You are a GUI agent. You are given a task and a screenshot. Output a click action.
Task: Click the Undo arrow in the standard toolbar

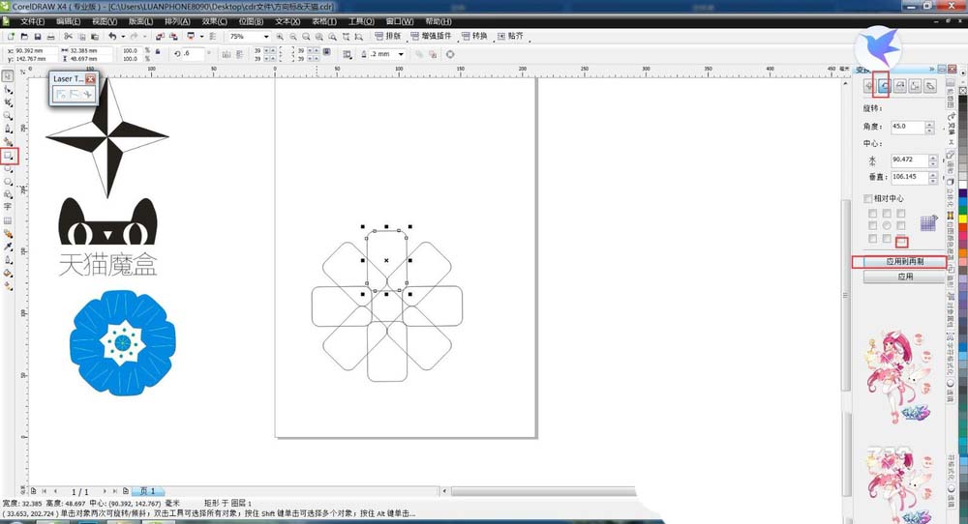coord(113,37)
